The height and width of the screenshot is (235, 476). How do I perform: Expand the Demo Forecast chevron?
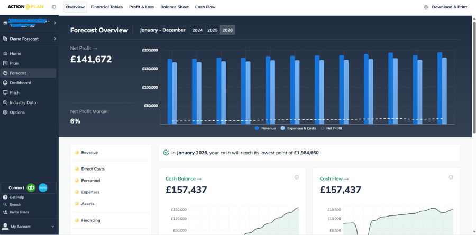point(55,39)
